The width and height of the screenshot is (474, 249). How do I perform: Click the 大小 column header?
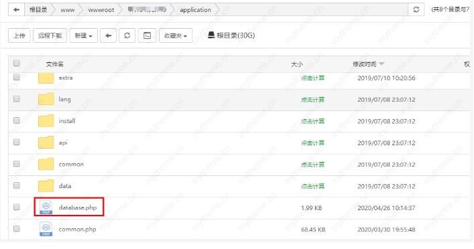(x=297, y=64)
